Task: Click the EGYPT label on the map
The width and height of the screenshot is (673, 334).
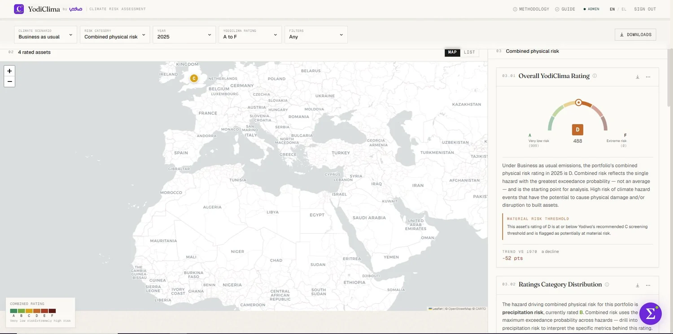Action: click(317, 215)
